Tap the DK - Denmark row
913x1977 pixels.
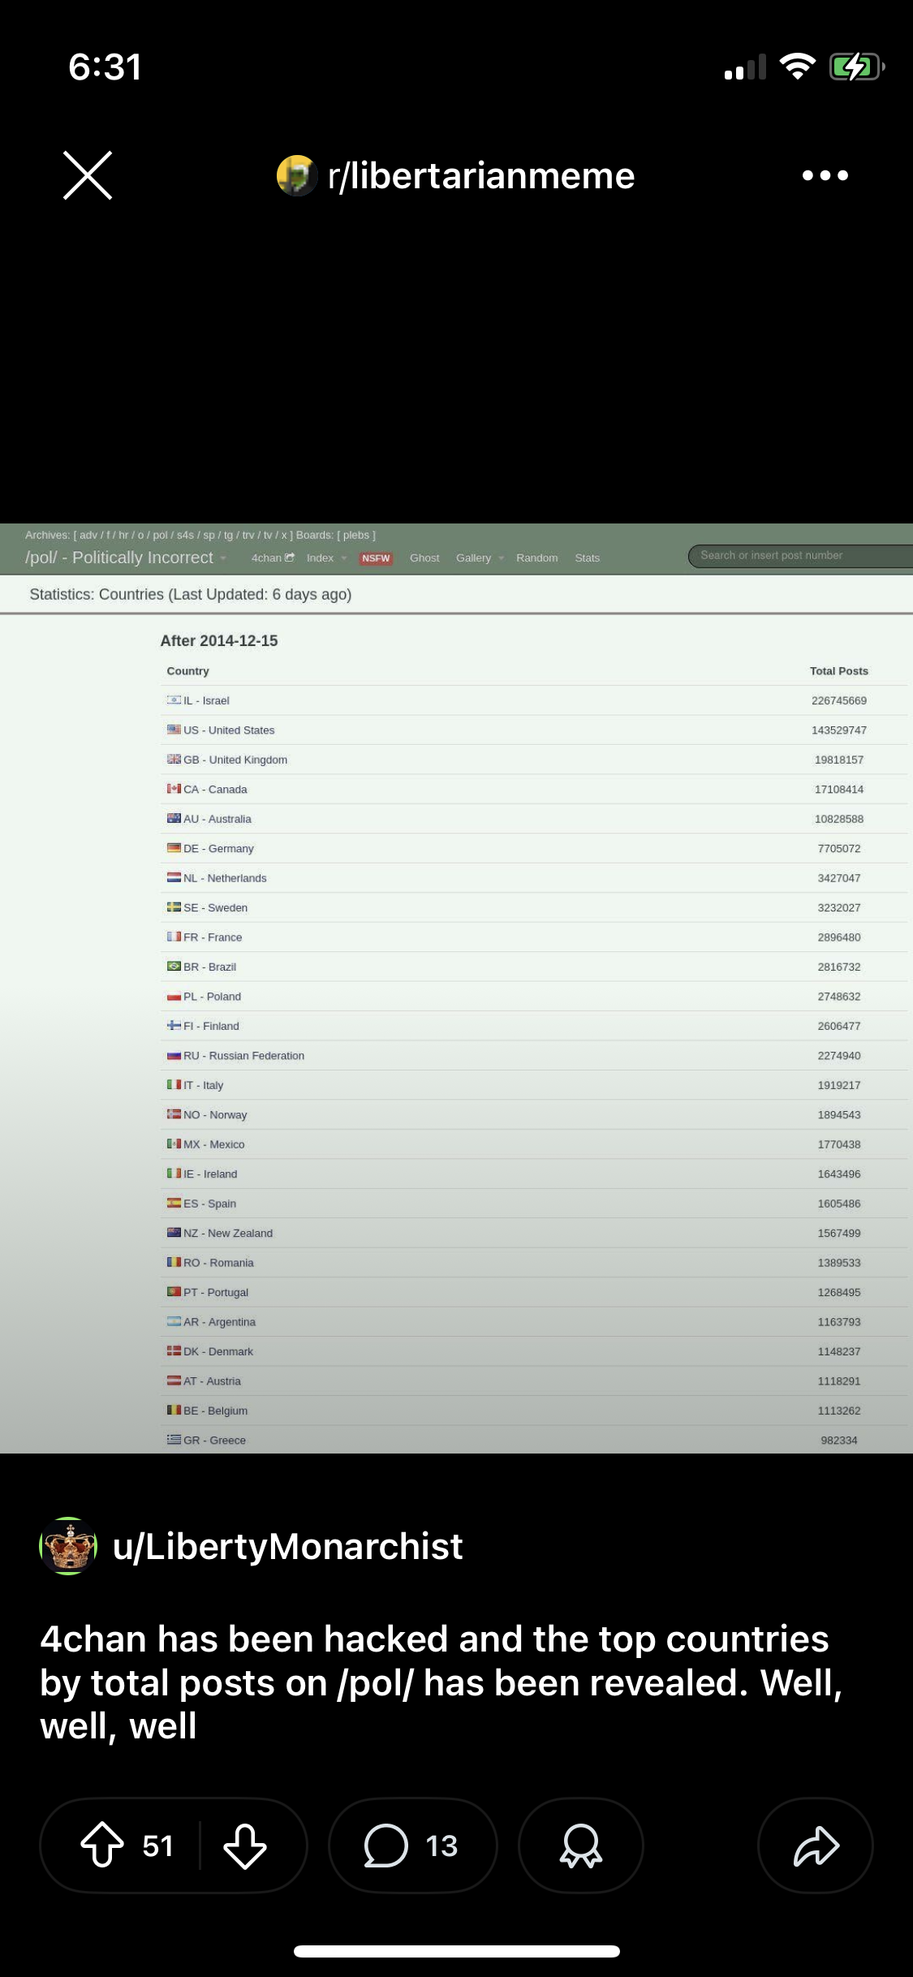tap(534, 1352)
